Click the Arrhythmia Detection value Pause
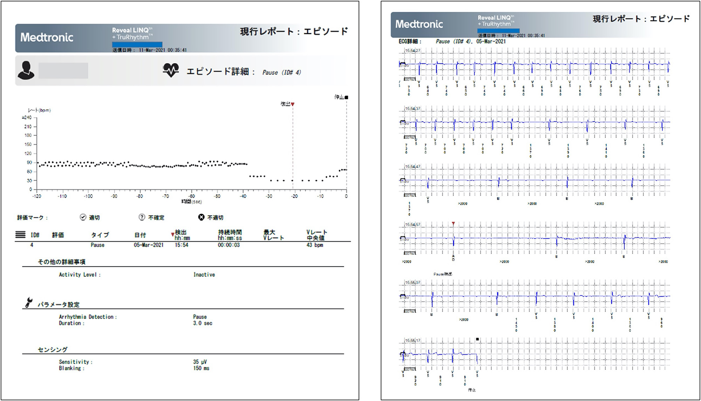701x401 pixels. click(200, 317)
